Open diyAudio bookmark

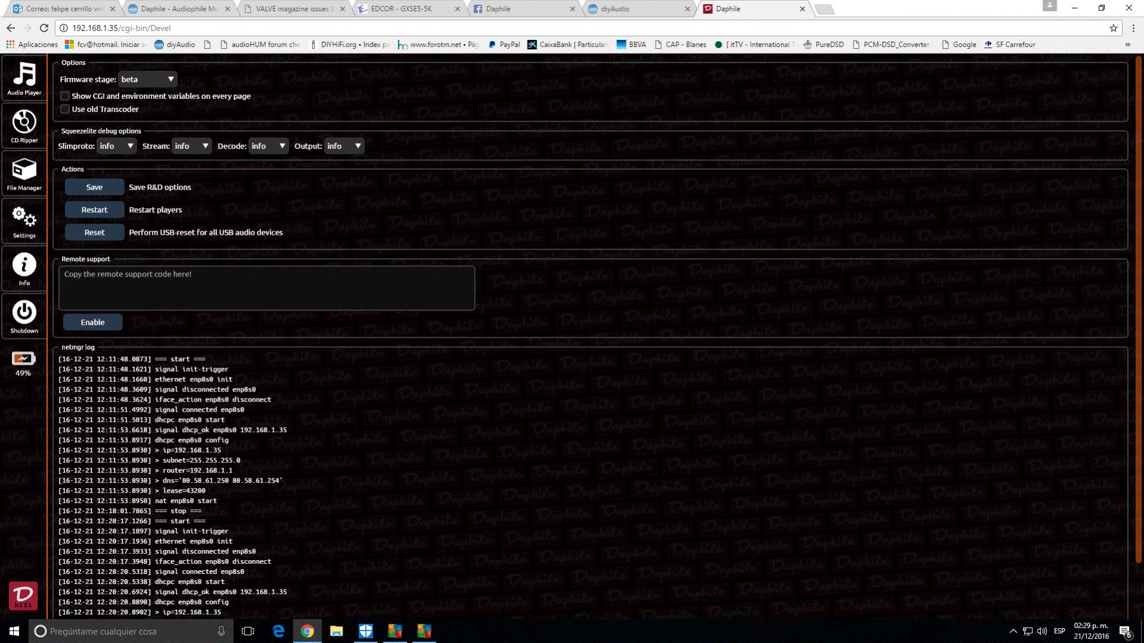point(175,45)
